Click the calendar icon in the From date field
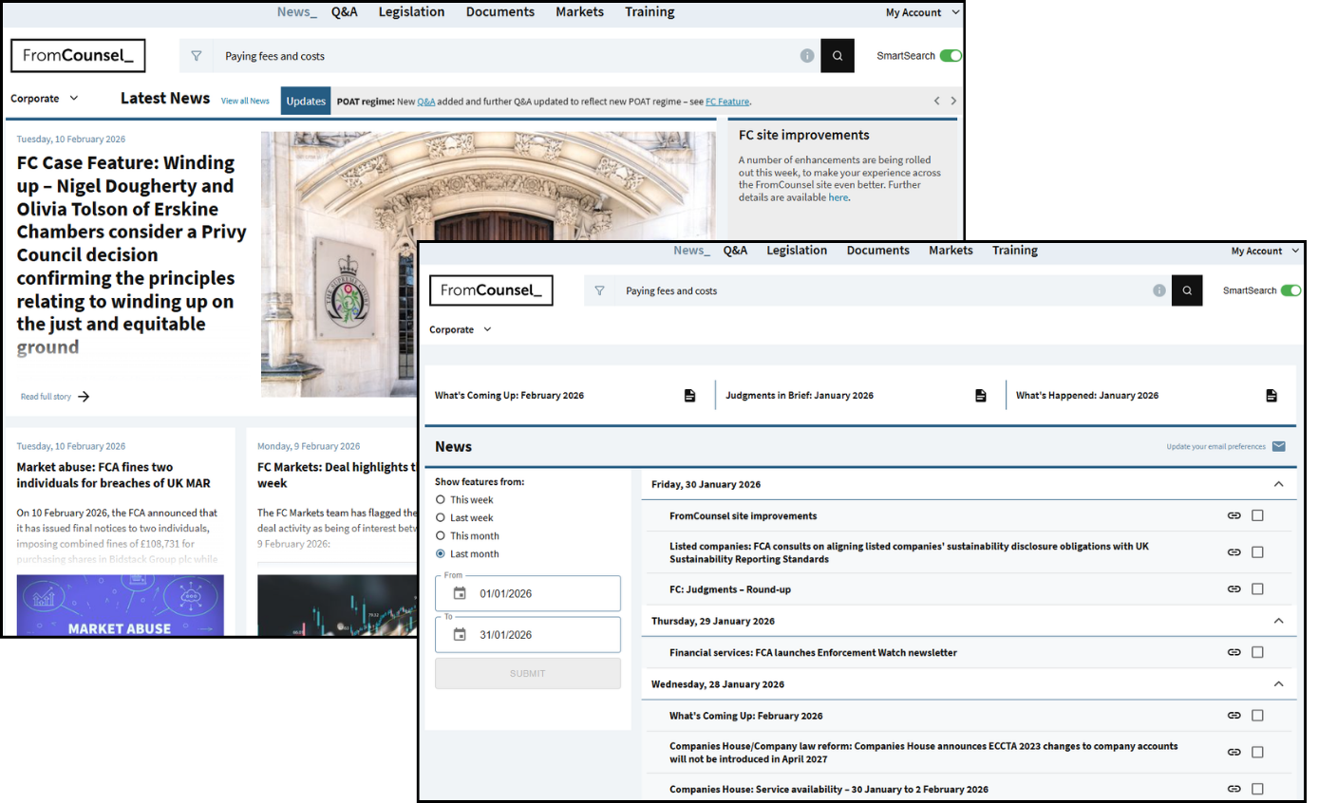Screen dimensions: 1318x803 pyautogui.click(x=460, y=593)
